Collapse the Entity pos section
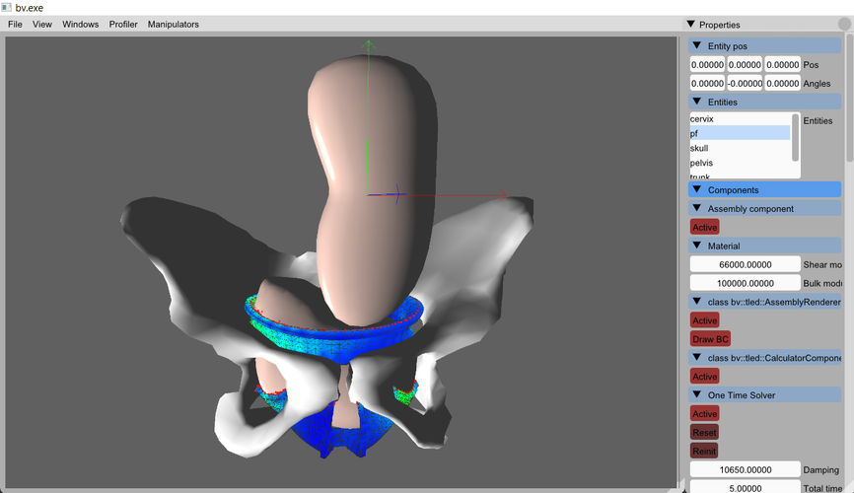Viewport: 854px width, 493px height. (697, 46)
